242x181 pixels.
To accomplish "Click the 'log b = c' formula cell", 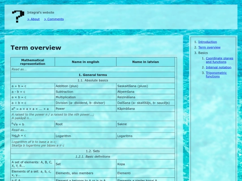I will coord(33,136).
